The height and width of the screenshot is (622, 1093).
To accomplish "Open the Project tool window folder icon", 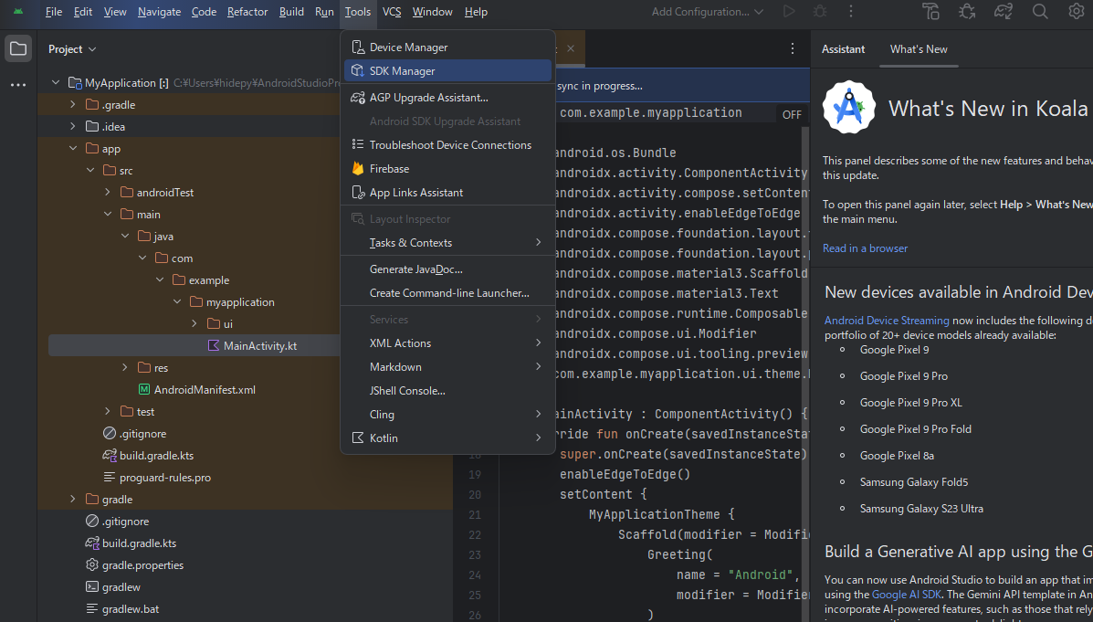I will pyautogui.click(x=18, y=48).
